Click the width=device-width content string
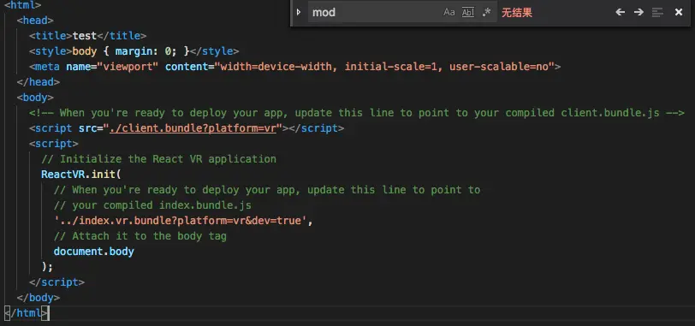This screenshot has height=326, width=695. 385,67
